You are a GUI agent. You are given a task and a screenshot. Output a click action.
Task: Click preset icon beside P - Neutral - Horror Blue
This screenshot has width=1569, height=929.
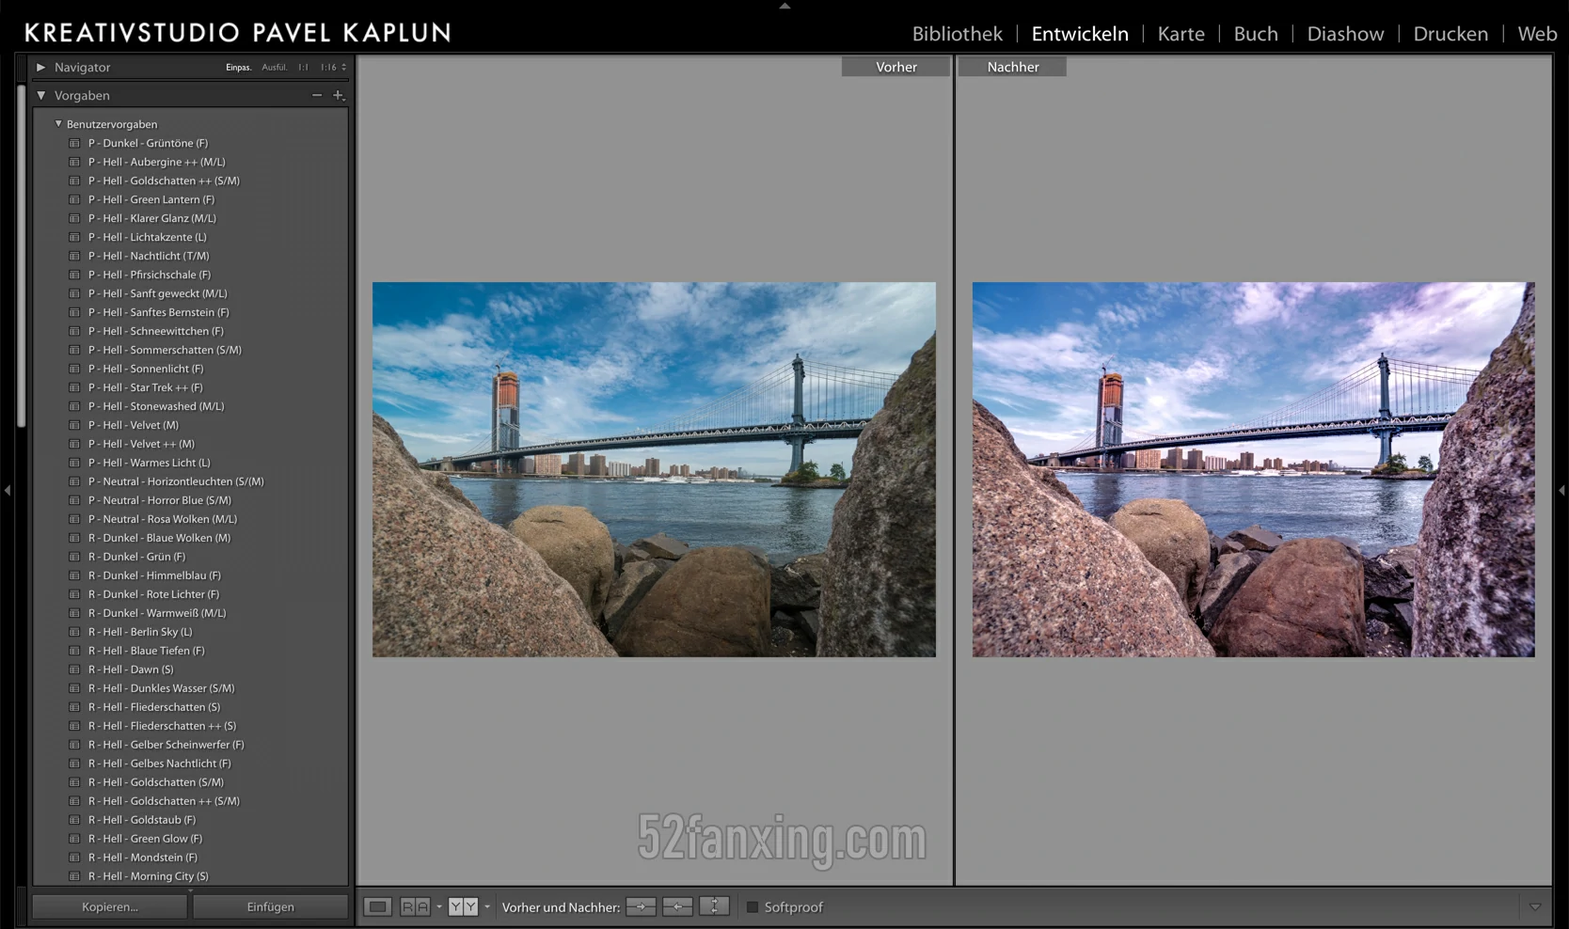pos(74,500)
